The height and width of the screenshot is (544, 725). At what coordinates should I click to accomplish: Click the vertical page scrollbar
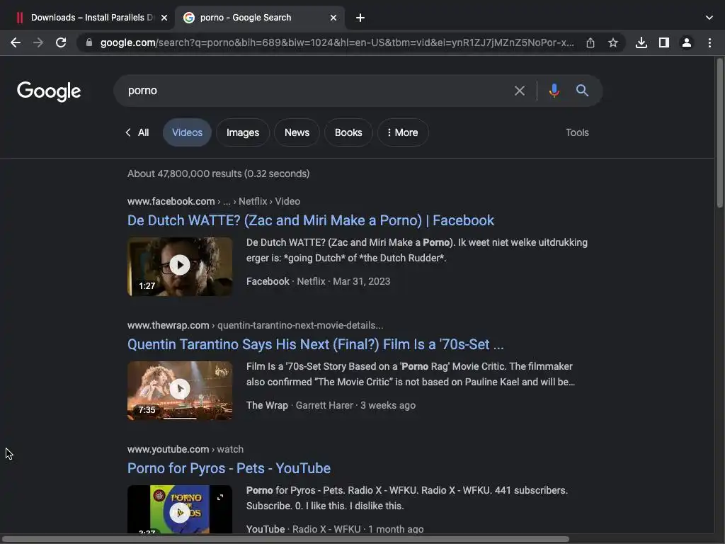(719, 132)
